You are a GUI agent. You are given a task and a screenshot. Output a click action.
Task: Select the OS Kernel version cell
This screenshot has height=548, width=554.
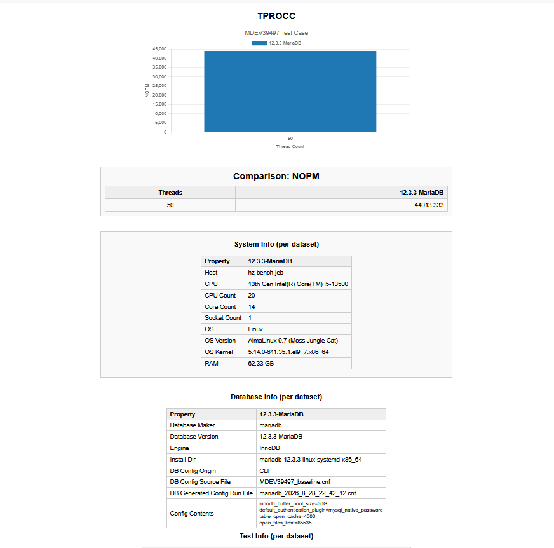[298, 352]
